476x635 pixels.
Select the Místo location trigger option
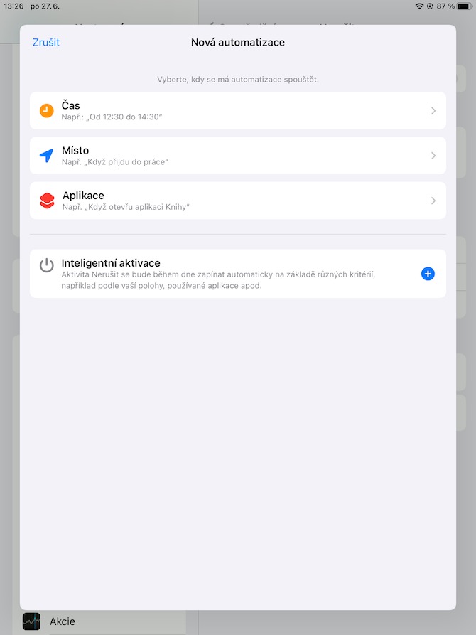click(238, 156)
